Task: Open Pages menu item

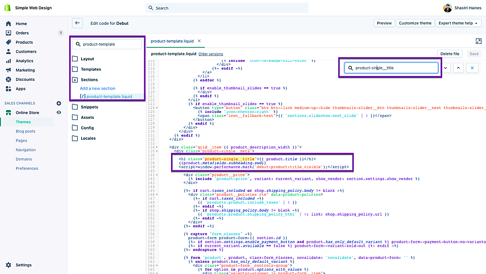Action: pyautogui.click(x=21, y=141)
